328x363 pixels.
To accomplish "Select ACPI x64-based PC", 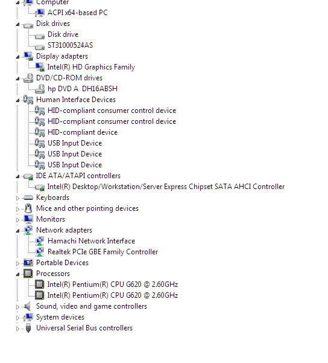I will (x=78, y=13).
